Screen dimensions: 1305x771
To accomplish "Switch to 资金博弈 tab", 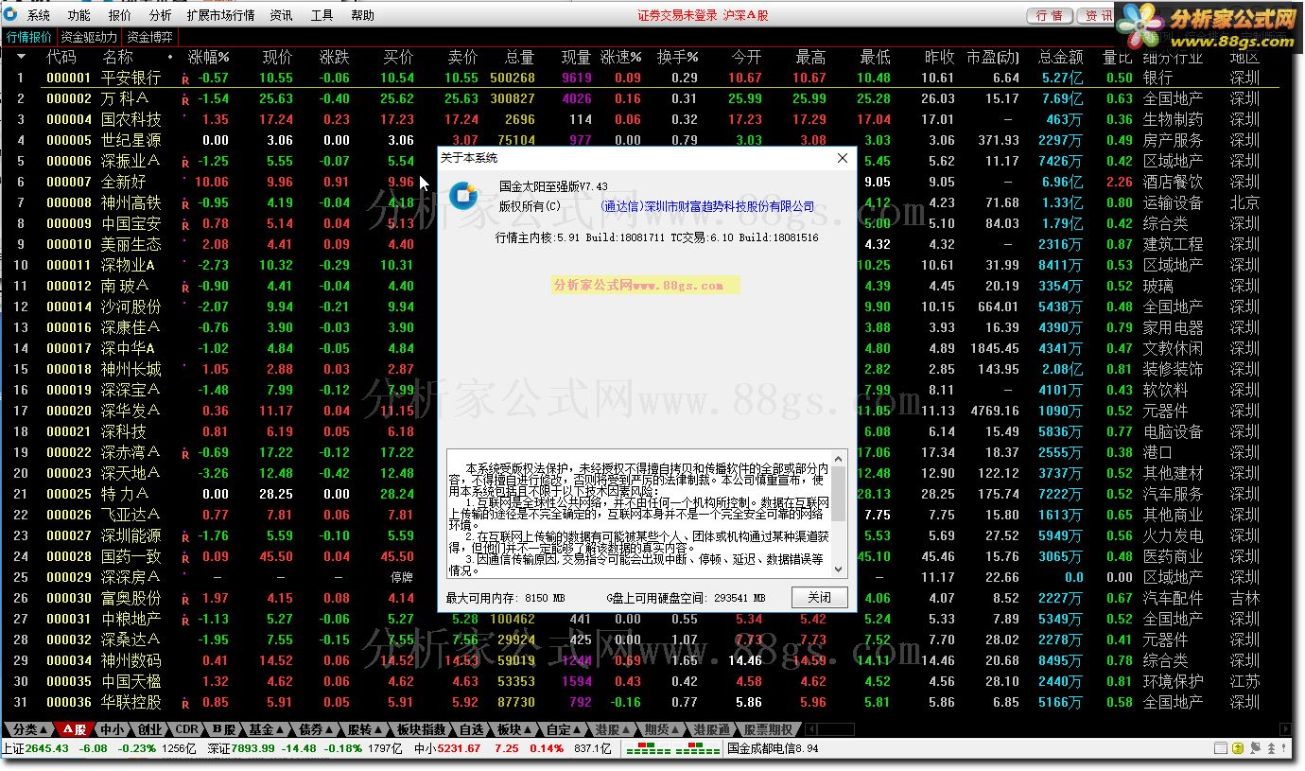I will click(149, 37).
